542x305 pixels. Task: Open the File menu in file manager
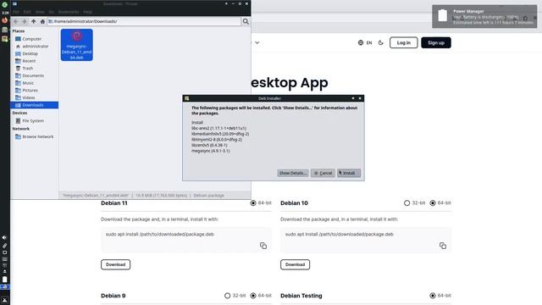[16, 12]
